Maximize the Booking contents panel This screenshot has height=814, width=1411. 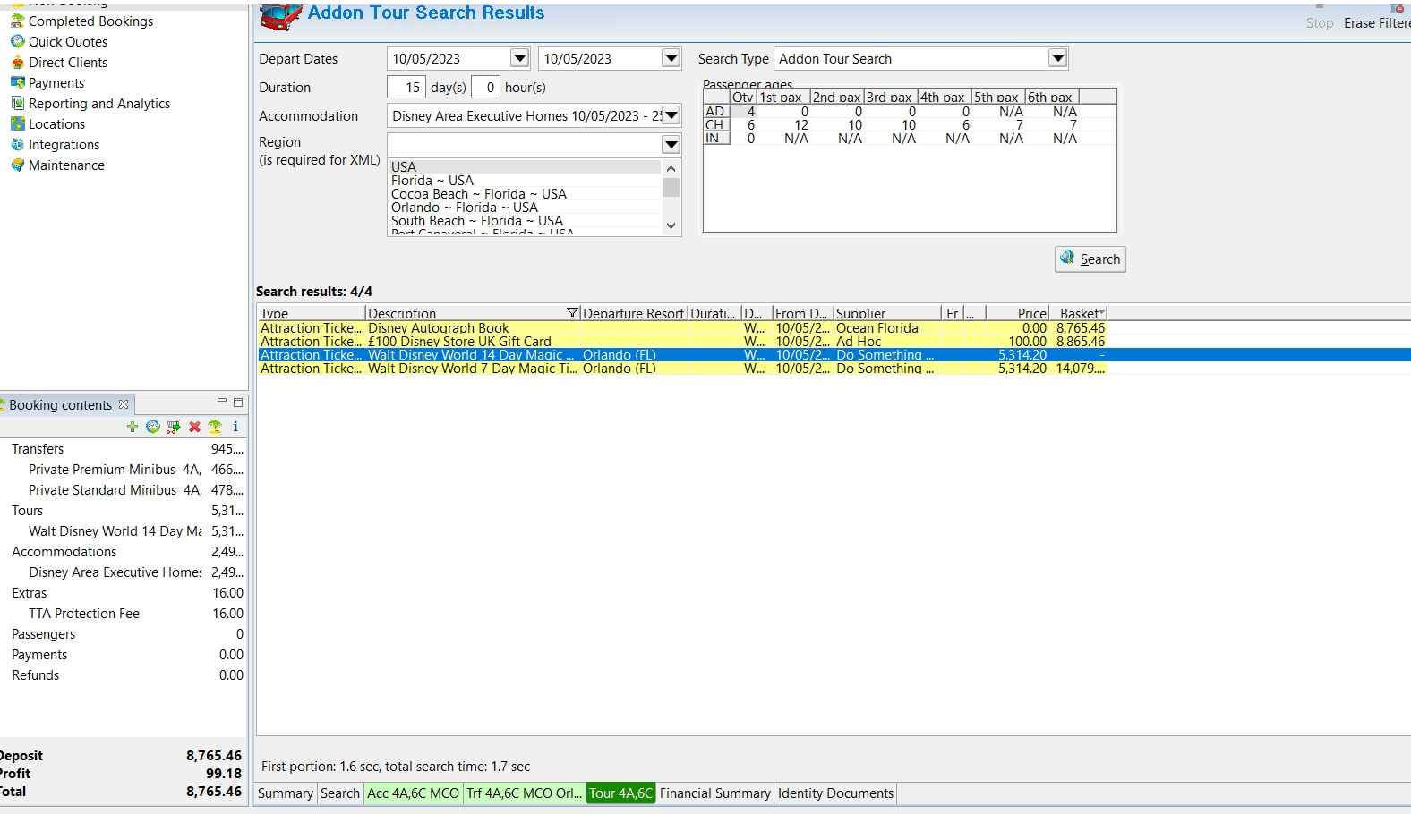point(238,403)
